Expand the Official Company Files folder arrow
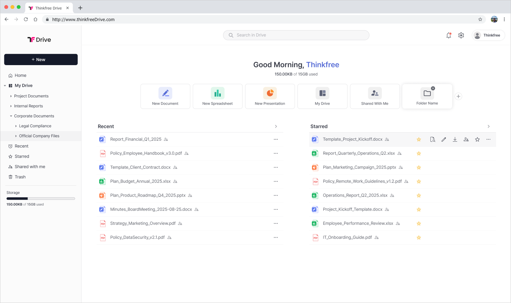The width and height of the screenshot is (511, 303). [16, 136]
